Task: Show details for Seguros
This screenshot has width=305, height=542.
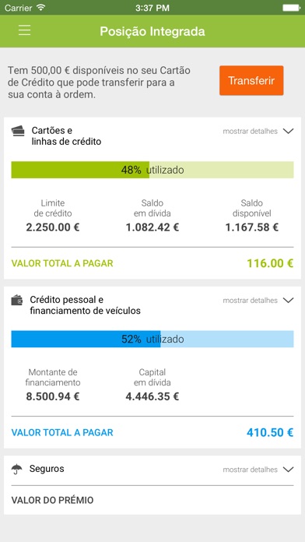Action: (250, 470)
